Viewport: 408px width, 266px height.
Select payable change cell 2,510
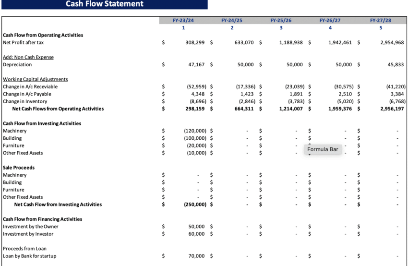pos(345,94)
